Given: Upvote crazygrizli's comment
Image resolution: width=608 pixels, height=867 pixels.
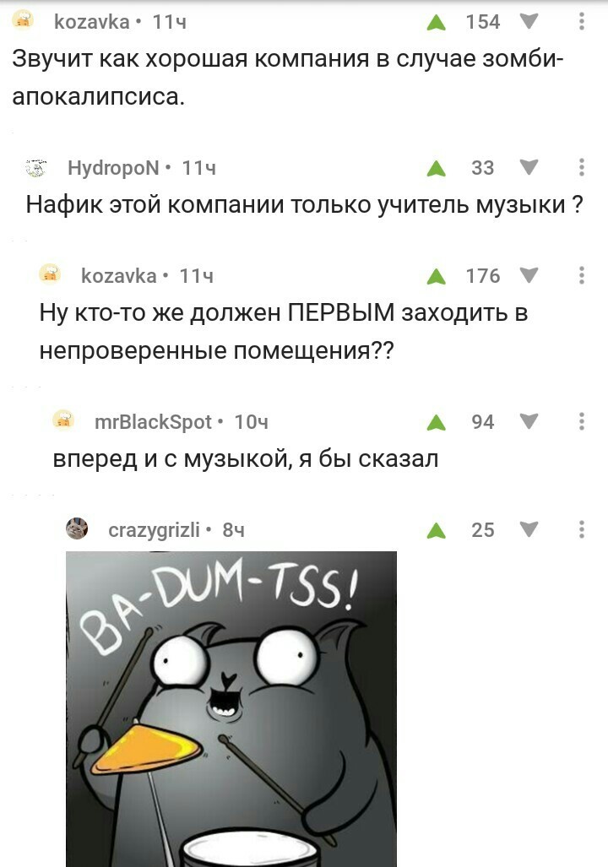Looking at the screenshot, I should (x=437, y=531).
